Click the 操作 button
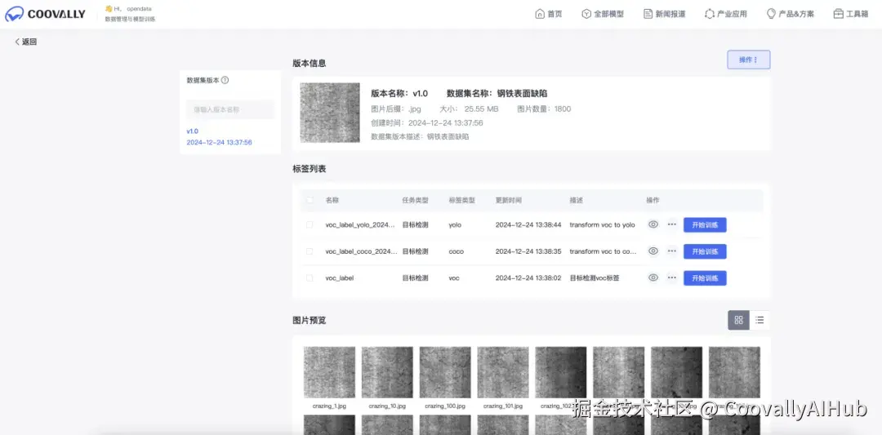This screenshot has width=882, height=435. pos(748,60)
